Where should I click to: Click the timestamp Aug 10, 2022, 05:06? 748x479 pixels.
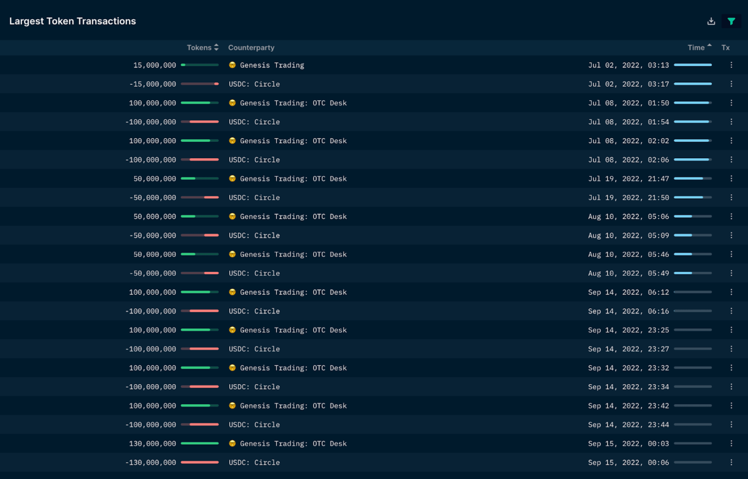(x=628, y=216)
